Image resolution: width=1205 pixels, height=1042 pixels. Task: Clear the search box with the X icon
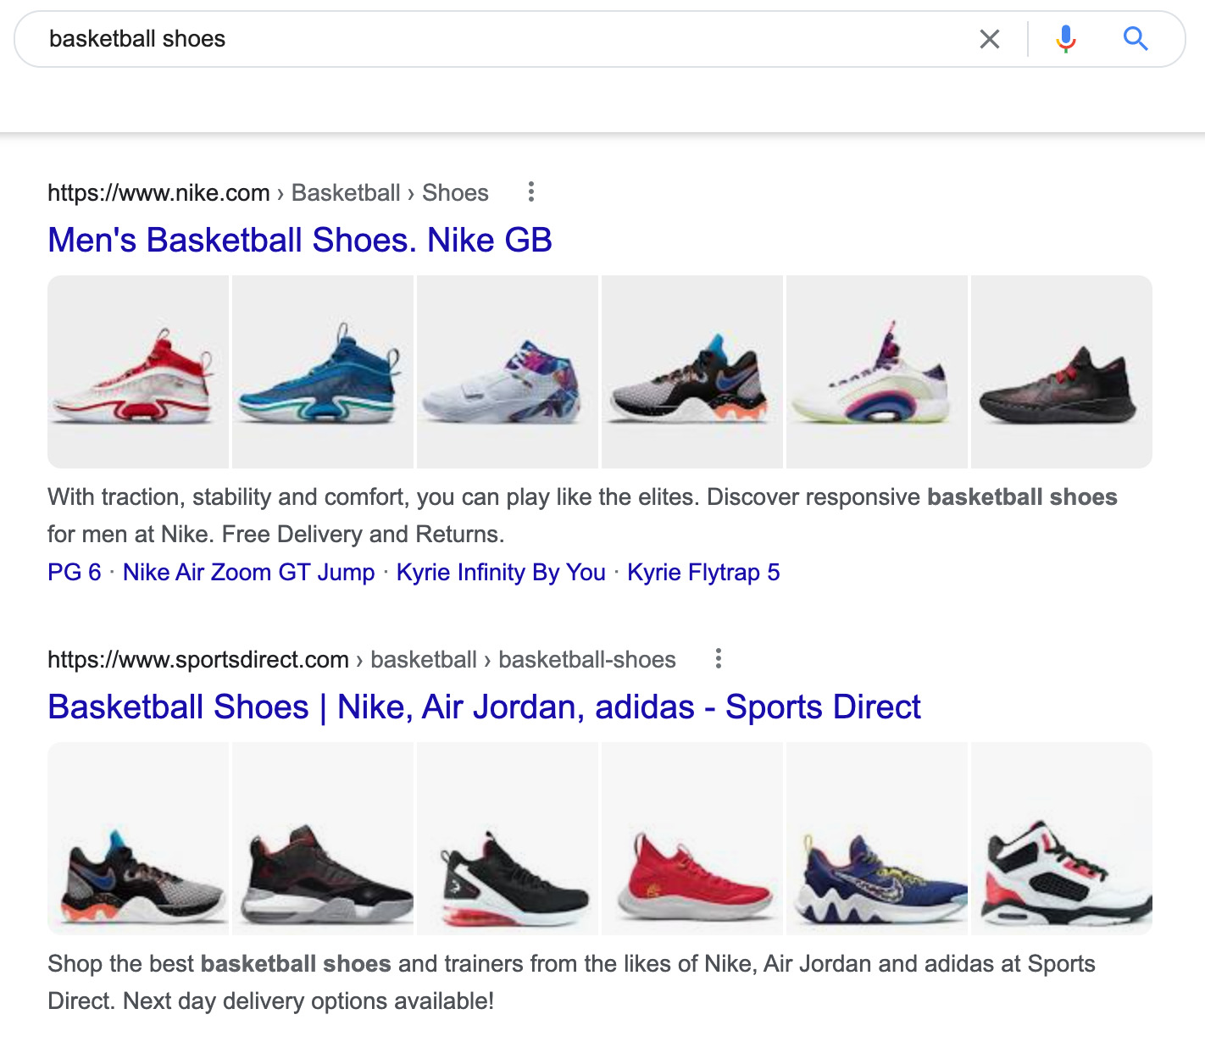(989, 39)
